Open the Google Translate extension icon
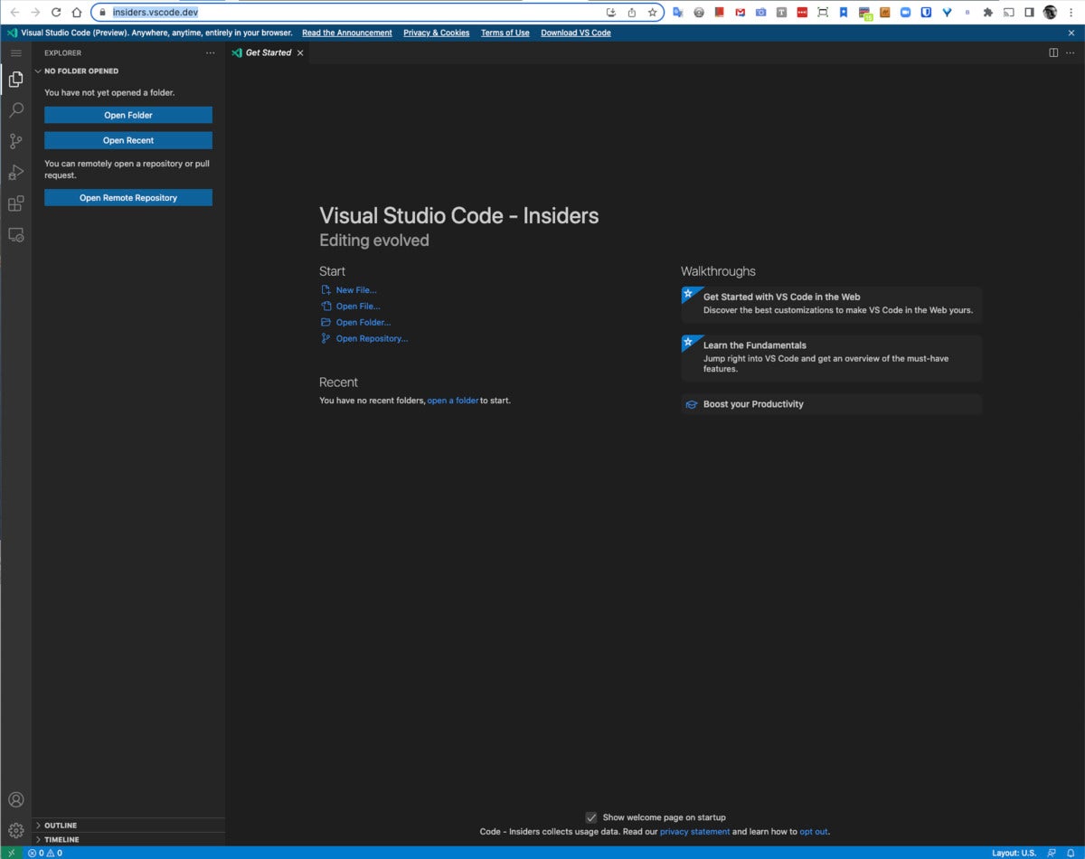The image size is (1085, 859). click(x=678, y=13)
